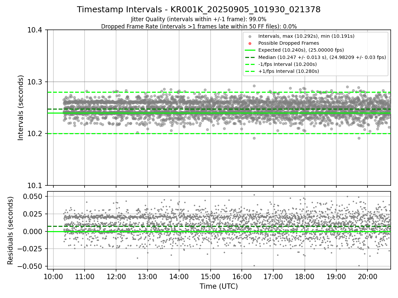
Task: Select the Jitter Quality 99.0% subtitle line
Action: tap(199, 19)
